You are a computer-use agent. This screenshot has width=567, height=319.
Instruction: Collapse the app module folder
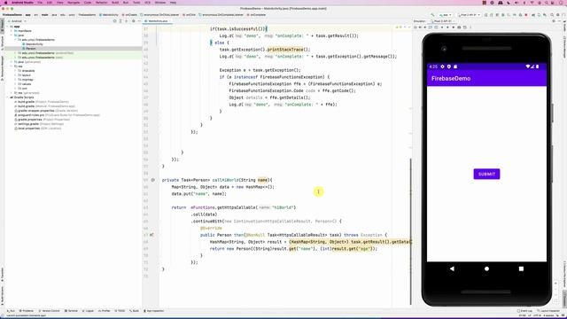[8, 27]
